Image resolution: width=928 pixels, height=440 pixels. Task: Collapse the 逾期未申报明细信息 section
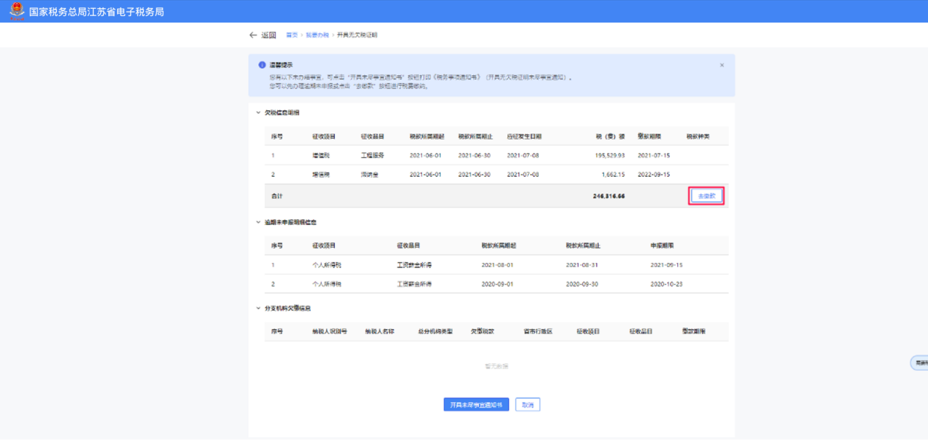click(258, 222)
